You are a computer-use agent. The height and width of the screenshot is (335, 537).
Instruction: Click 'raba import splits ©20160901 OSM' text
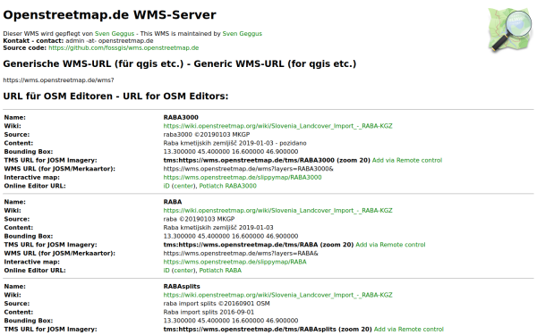(217, 304)
